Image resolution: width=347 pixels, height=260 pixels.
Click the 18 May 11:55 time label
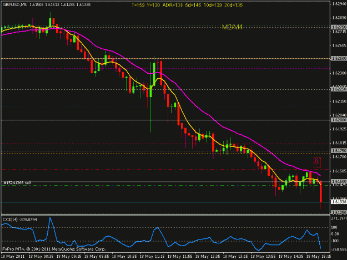[180, 257]
